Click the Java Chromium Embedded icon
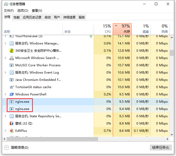This screenshot has height=156, width=176. (x=12, y=80)
